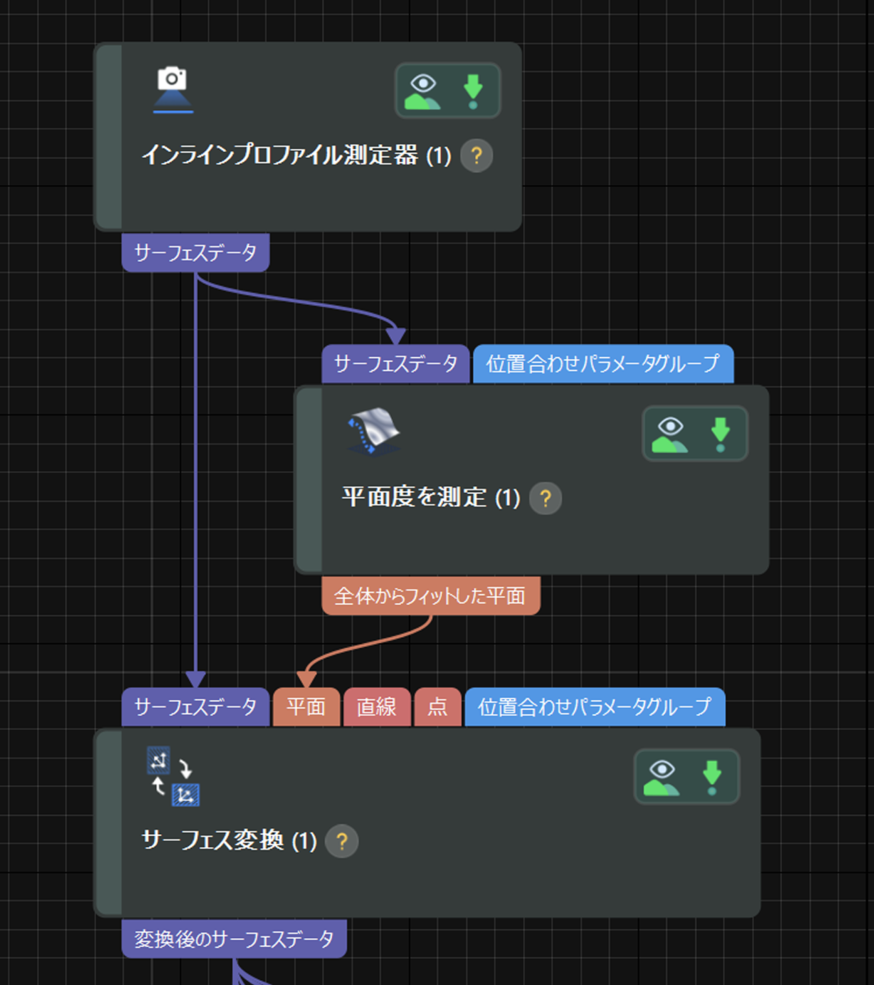This screenshot has height=985, width=874.
Task: Select インラインプロファイル測定器 (1) node title
Action: click(296, 155)
